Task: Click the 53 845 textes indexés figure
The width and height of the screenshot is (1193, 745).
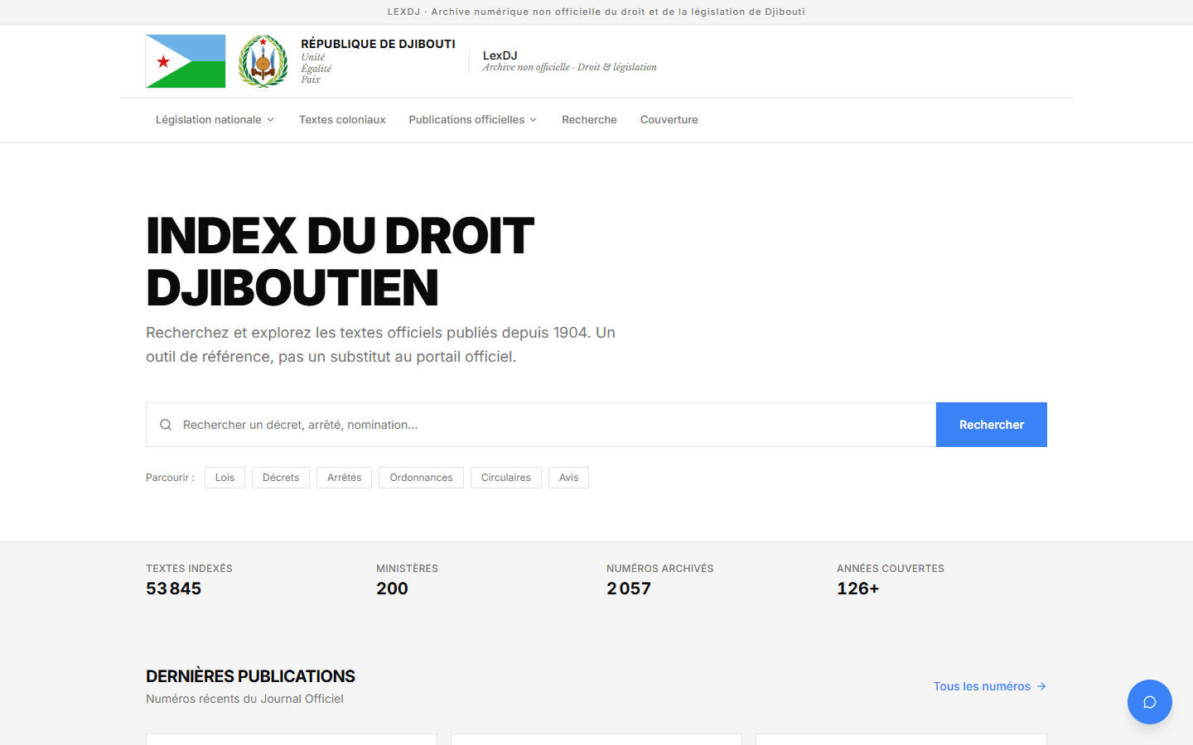Action: tap(174, 589)
